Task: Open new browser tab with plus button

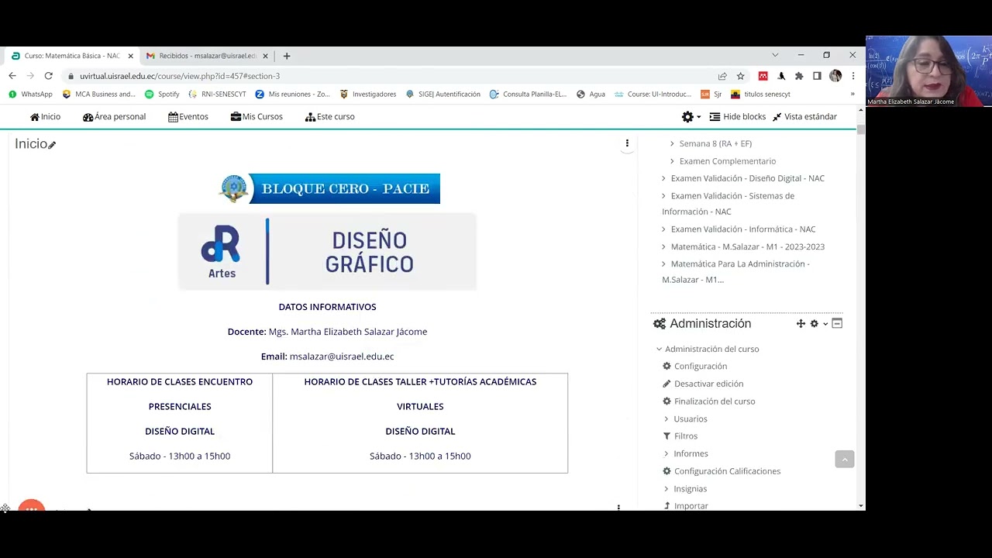Action: pos(287,56)
